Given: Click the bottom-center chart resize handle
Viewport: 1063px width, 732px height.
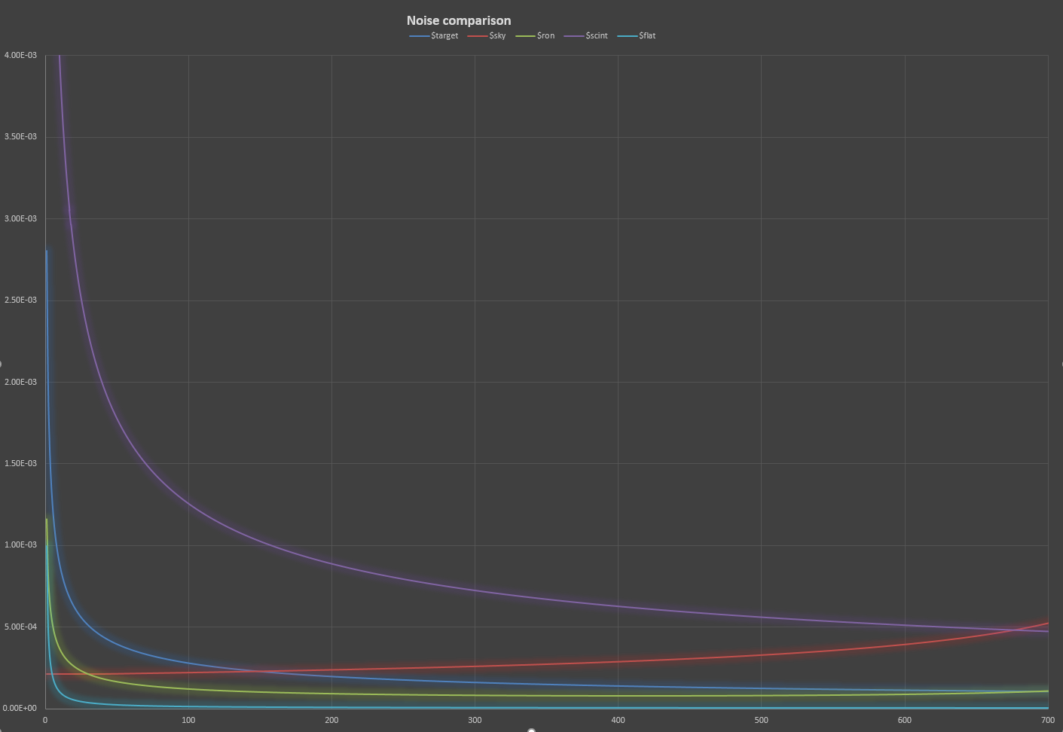Looking at the screenshot, I should pyautogui.click(x=531, y=730).
